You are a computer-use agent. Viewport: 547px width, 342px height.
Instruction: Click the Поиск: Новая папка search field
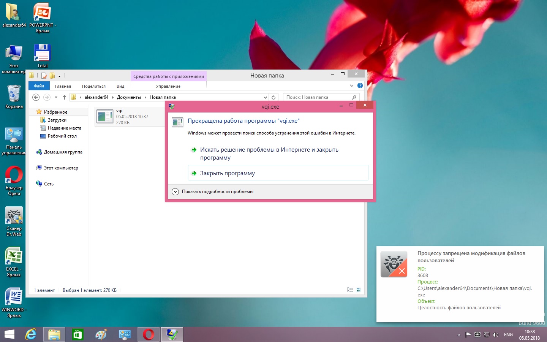(317, 97)
